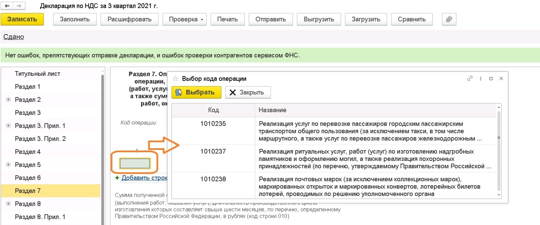
Task: Click the Записать button
Action: click(22, 19)
